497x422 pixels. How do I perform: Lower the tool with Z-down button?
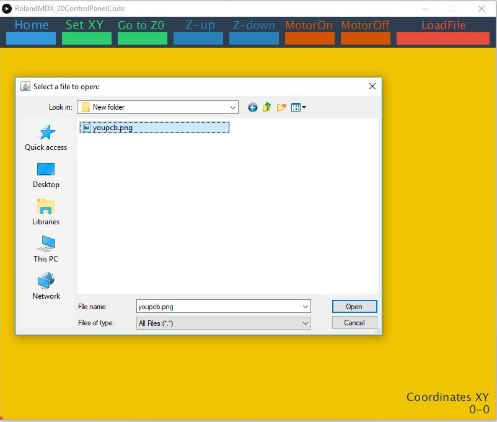(254, 38)
